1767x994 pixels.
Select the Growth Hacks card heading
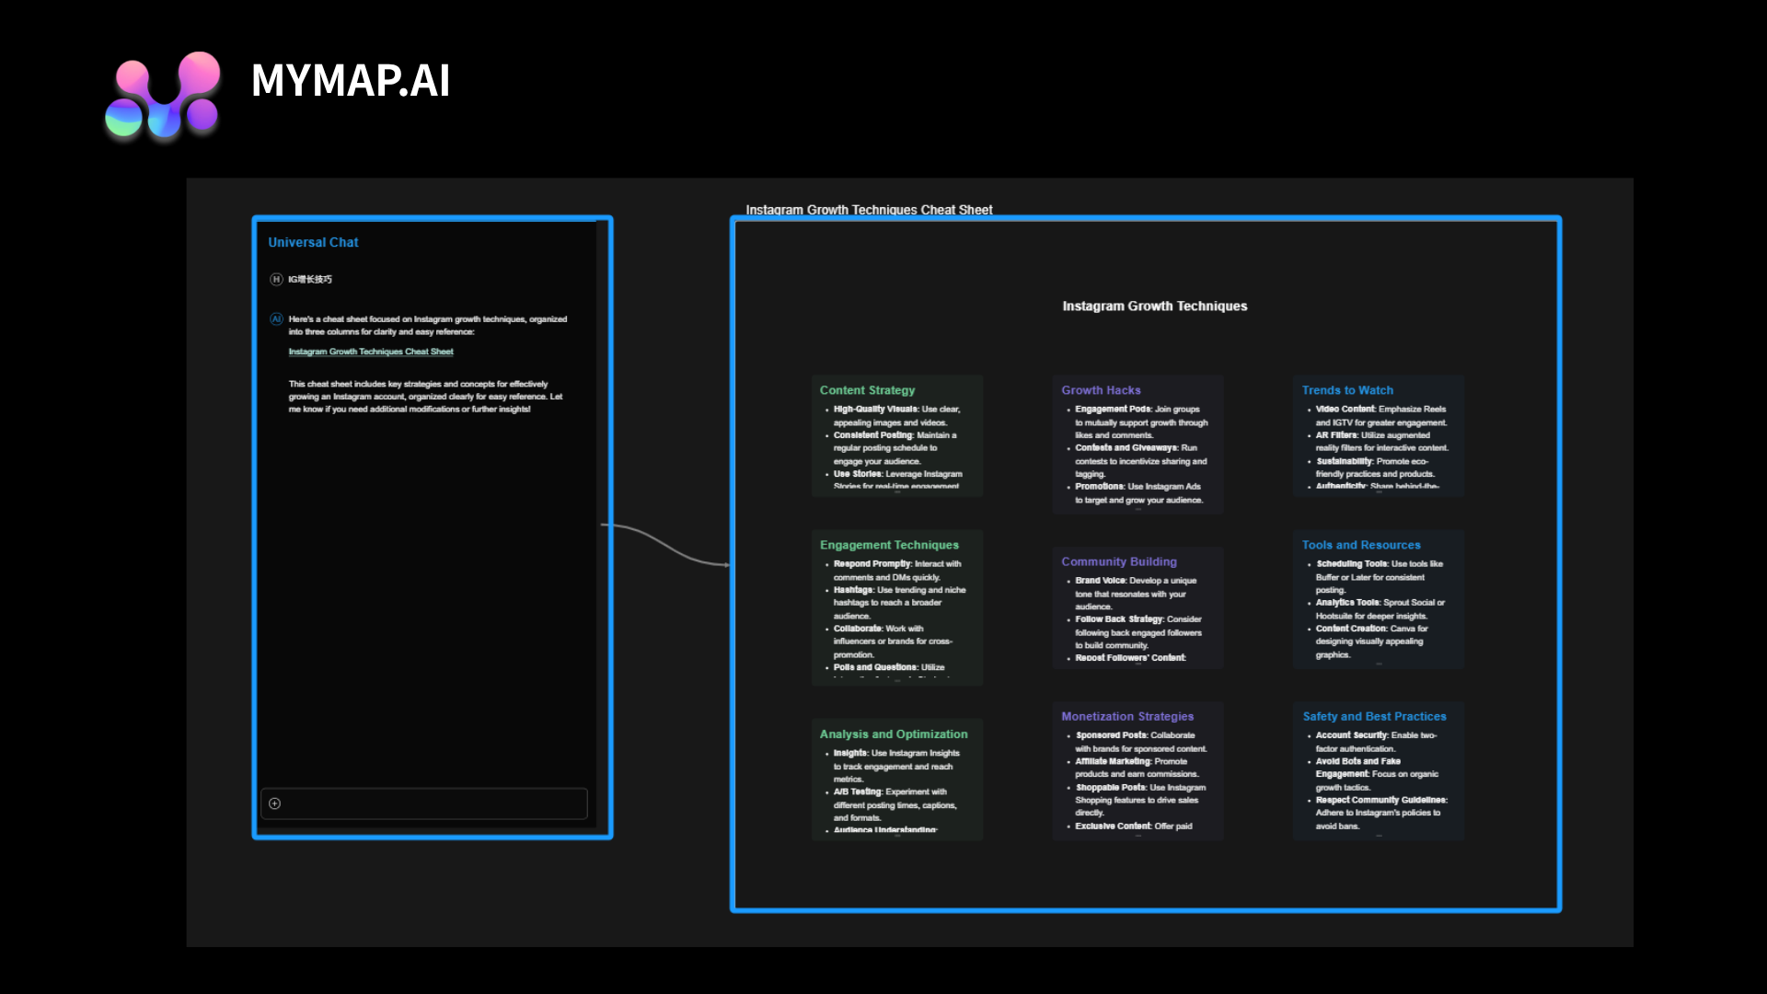coord(1101,390)
